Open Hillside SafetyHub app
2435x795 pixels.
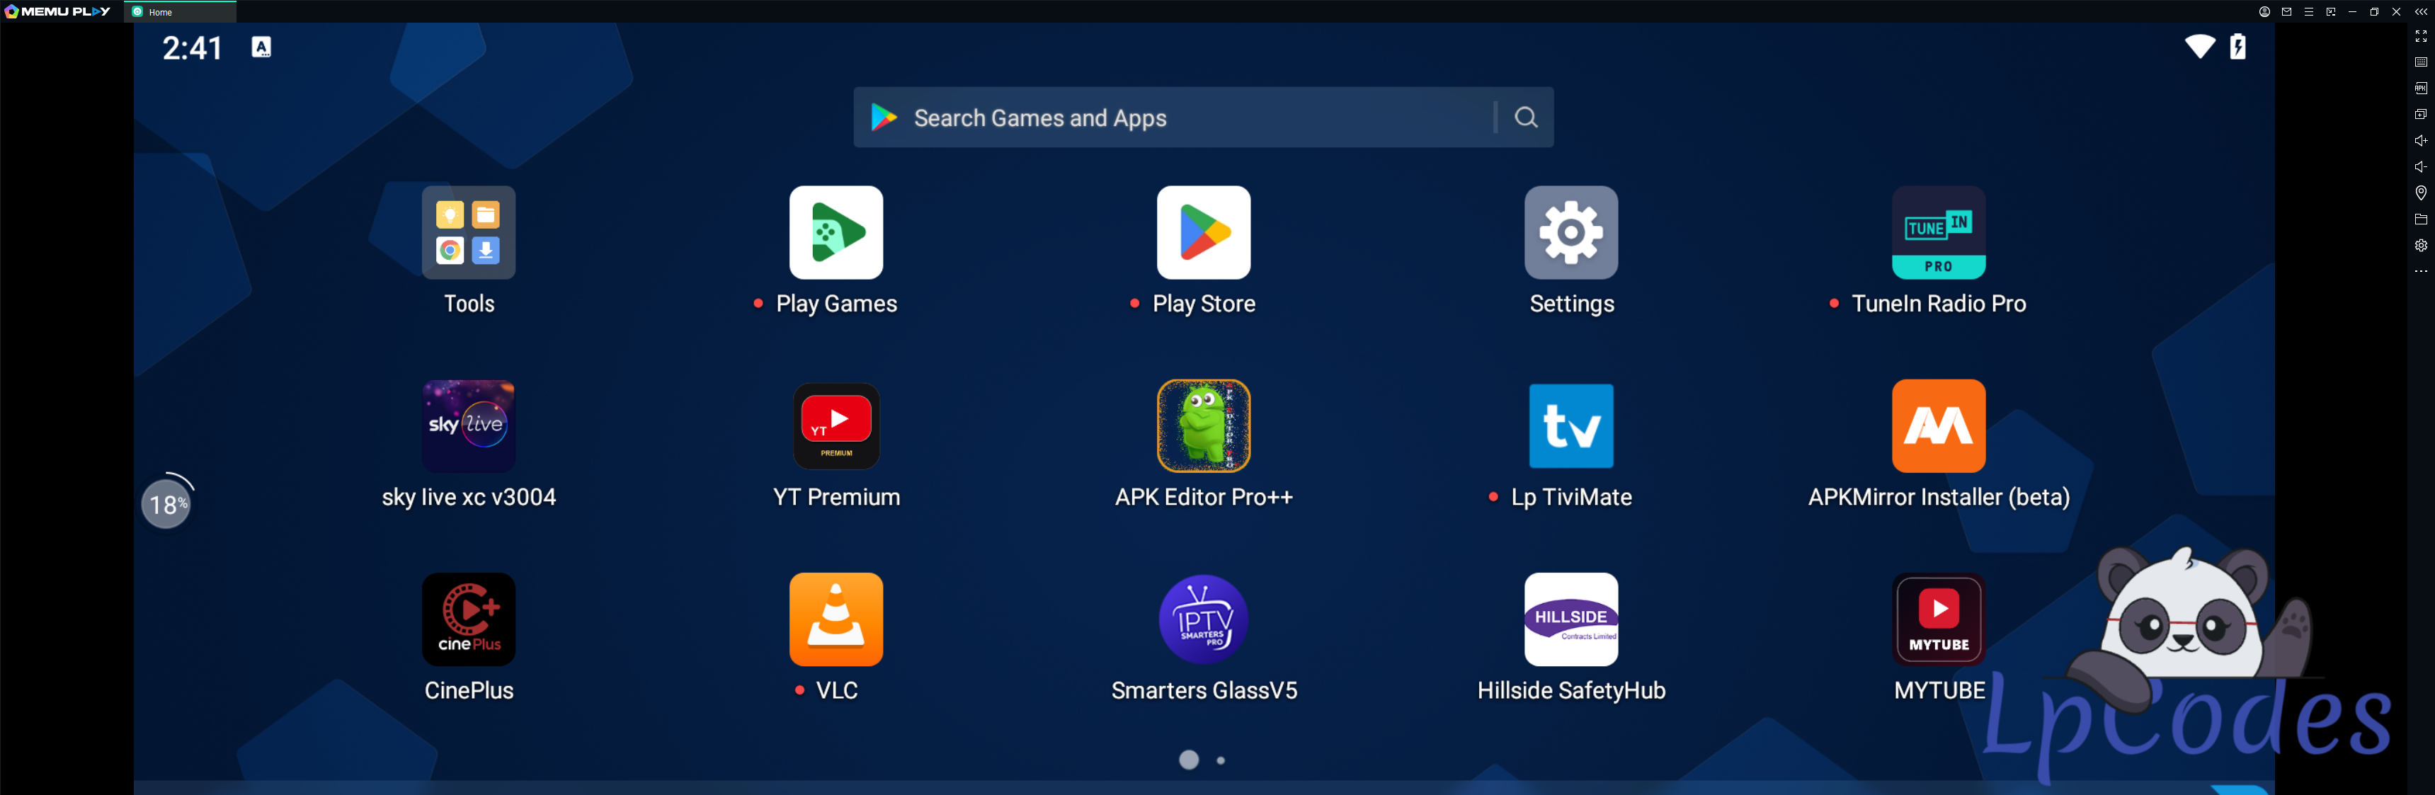[x=1571, y=620]
